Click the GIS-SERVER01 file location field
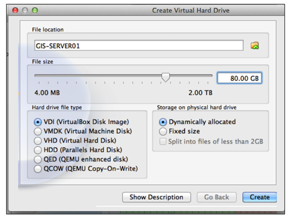This screenshot has width=304, height=217. tap(138, 46)
